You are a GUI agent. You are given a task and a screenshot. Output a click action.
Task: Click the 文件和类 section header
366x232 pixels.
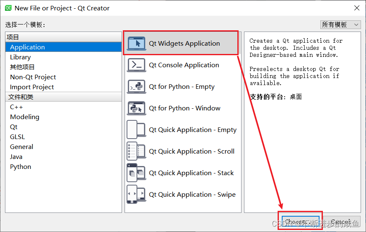click(63, 97)
